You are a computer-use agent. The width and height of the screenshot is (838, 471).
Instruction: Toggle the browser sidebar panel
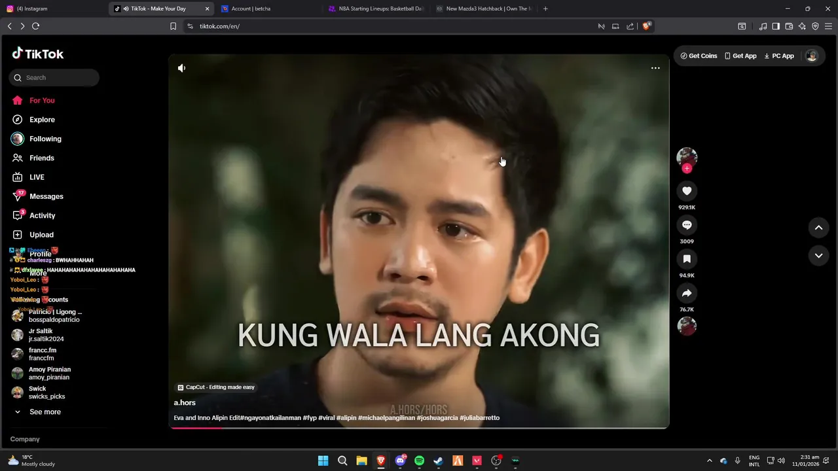776,26
